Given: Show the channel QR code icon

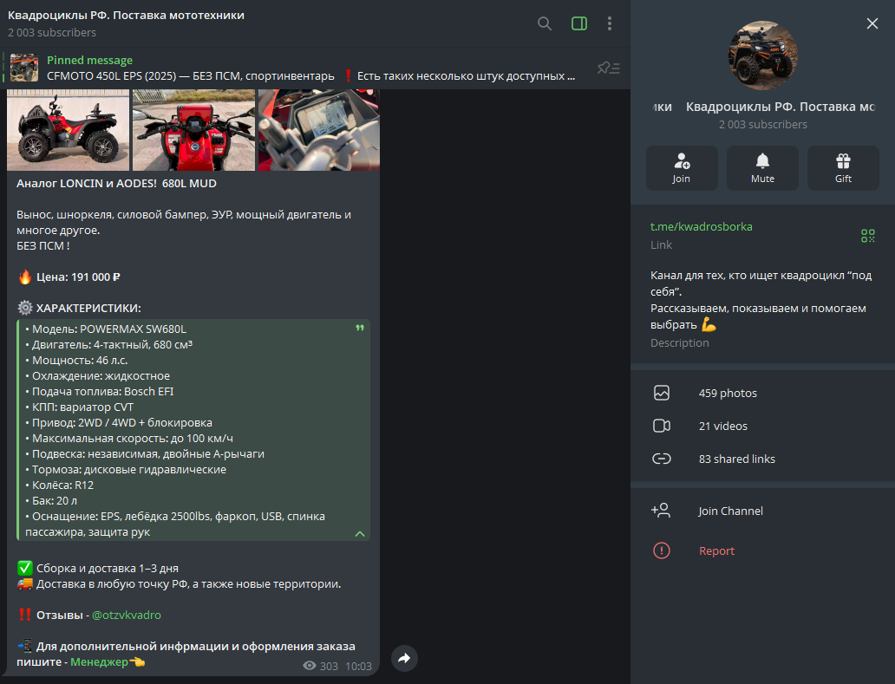Looking at the screenshot, I should point(867,236).
